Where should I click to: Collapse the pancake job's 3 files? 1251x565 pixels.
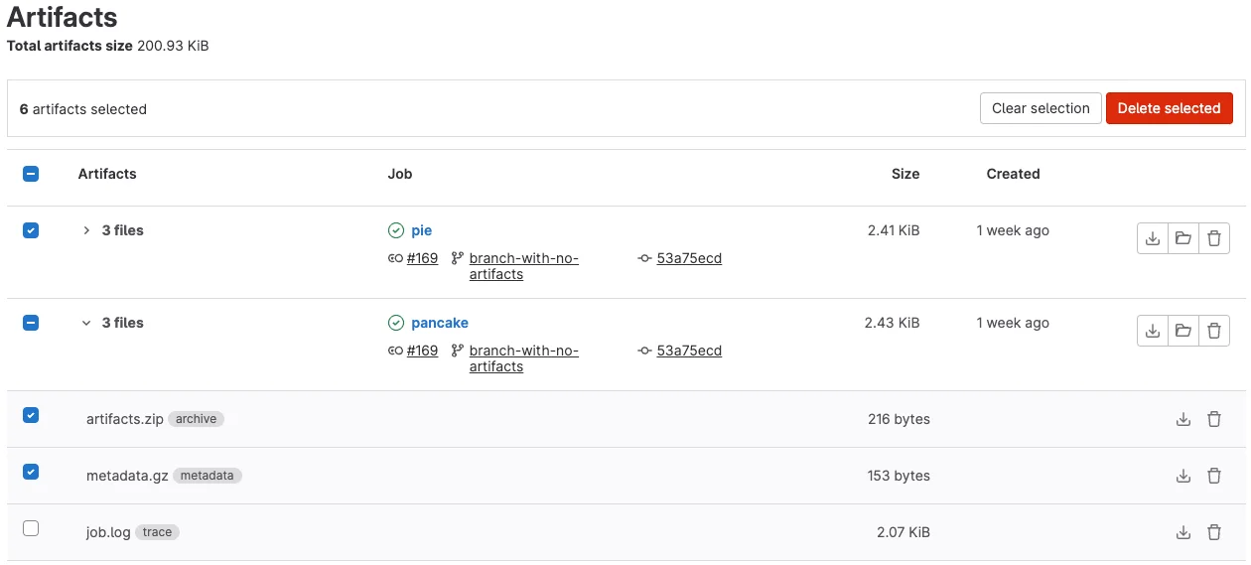coord(86,323)
